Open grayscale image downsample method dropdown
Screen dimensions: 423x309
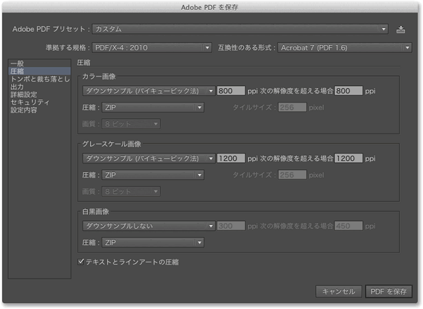(149, 159)
